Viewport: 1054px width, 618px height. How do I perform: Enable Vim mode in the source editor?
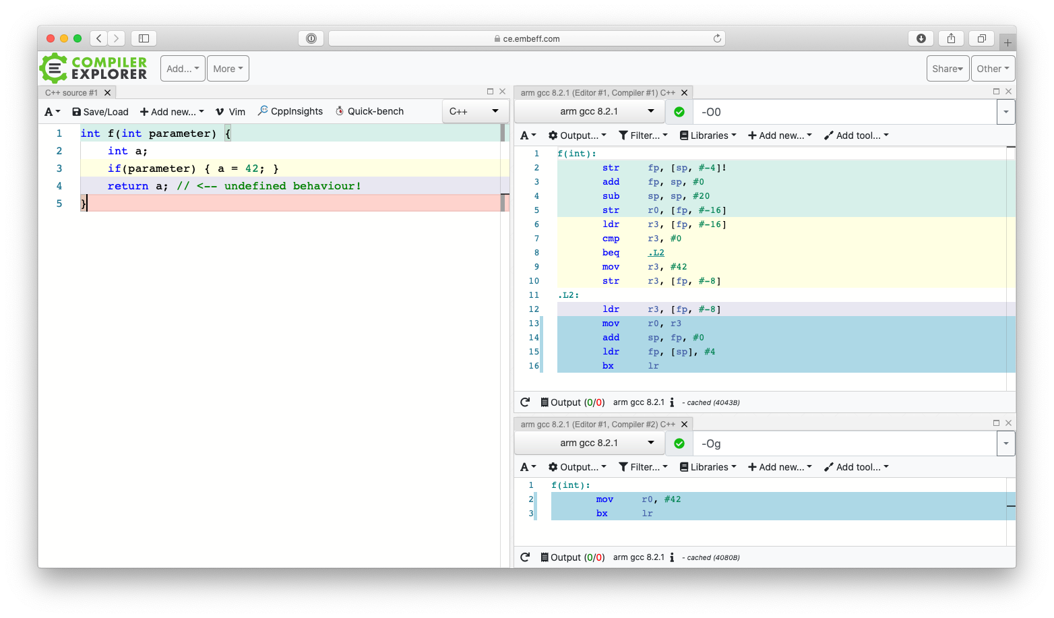pos(230,111)
